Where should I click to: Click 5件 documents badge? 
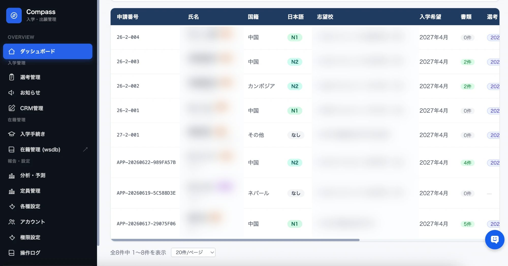click(x=467, y=224)
